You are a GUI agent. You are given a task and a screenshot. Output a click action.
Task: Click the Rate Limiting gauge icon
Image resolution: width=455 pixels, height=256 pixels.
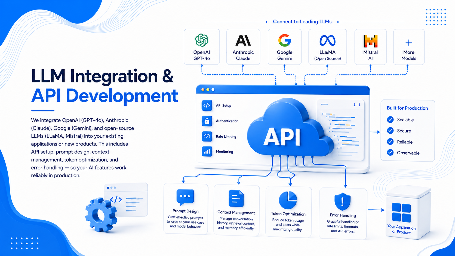[x=207, y=136]
